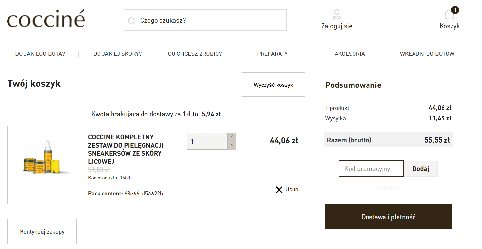
Task: Click the Kontynuuj zakupy button
Action: pos(42,232)
